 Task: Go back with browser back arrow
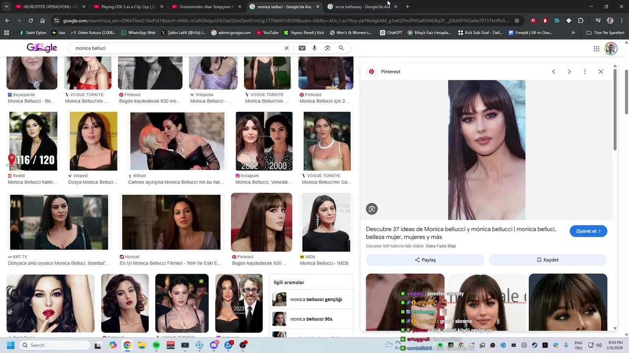point(7,21)
